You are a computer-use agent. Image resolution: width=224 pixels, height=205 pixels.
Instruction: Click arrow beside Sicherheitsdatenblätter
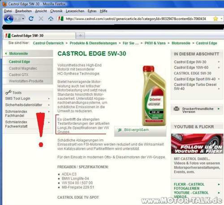pyautogui.click(x=49, y=105)
